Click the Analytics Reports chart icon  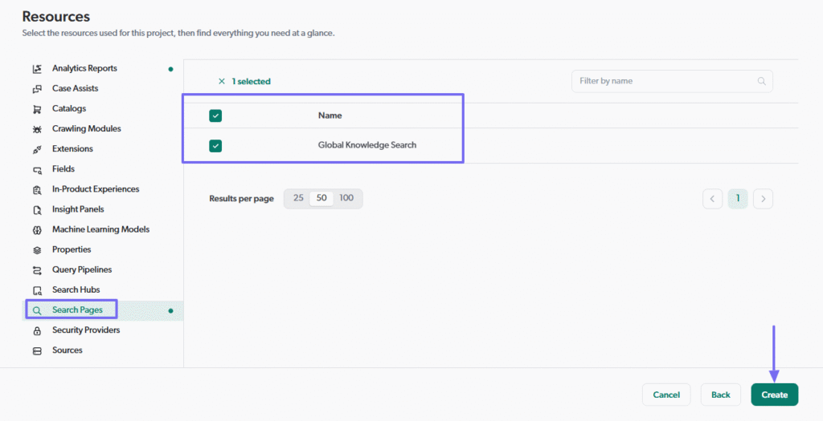37,69
